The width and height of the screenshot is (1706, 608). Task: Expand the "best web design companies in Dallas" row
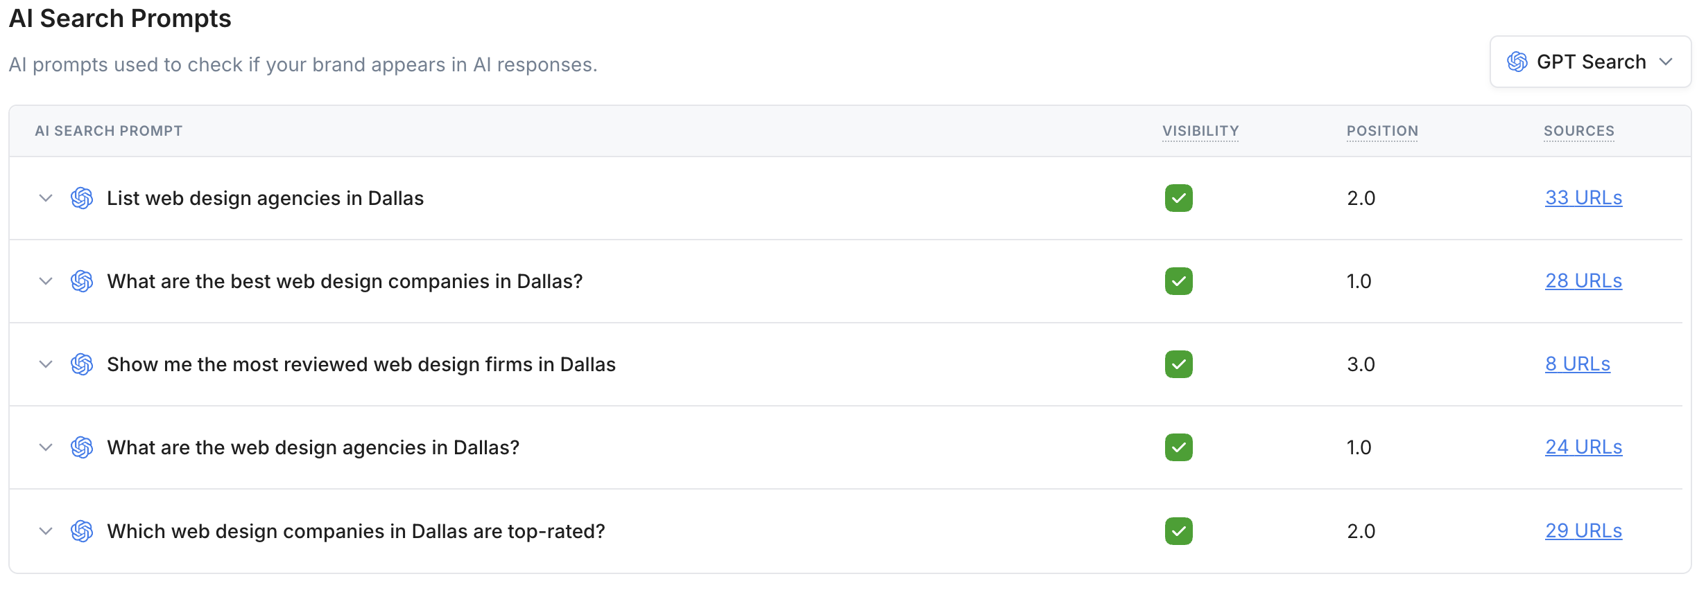click(46, 282)
